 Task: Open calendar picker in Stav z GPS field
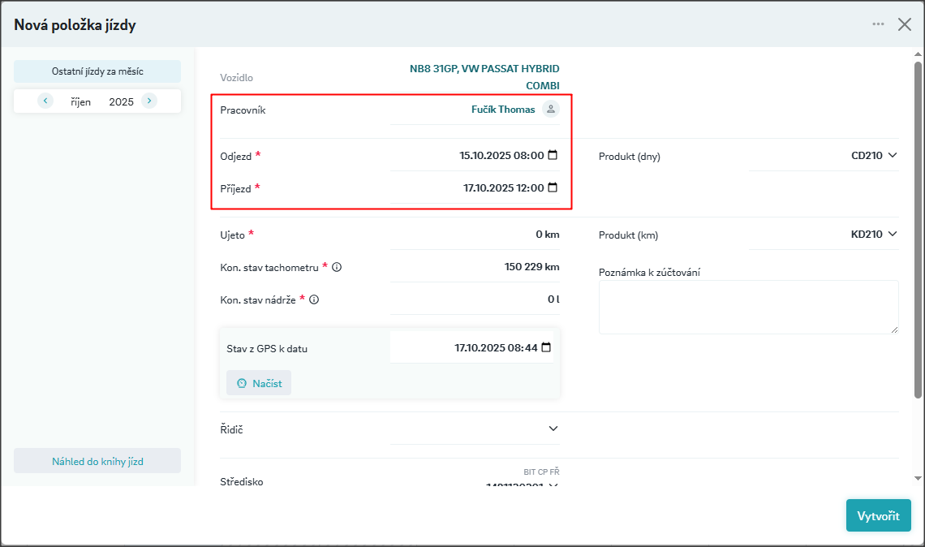546,347
